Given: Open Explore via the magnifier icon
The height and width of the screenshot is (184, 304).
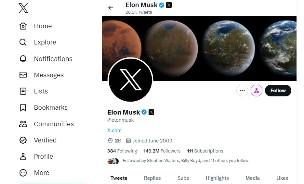Looking at the screenshot, I should 23,42.
